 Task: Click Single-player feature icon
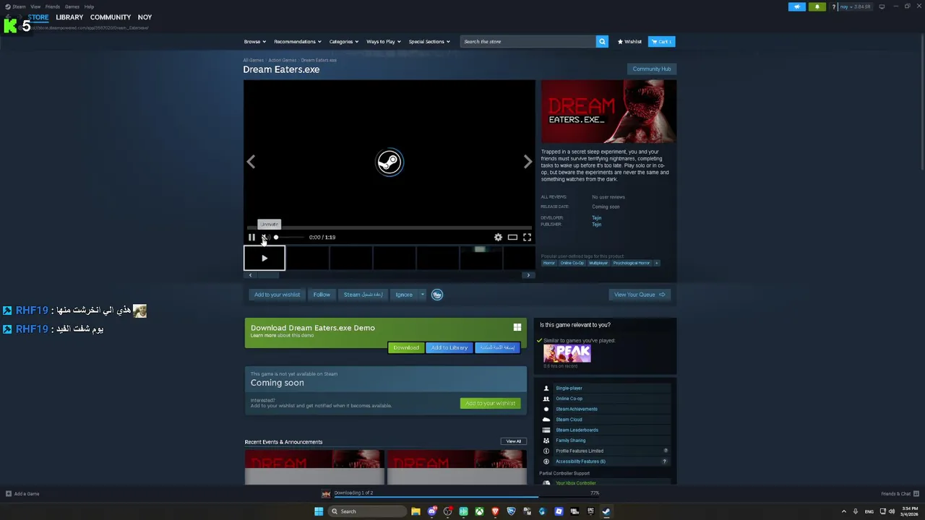[546, 389]
